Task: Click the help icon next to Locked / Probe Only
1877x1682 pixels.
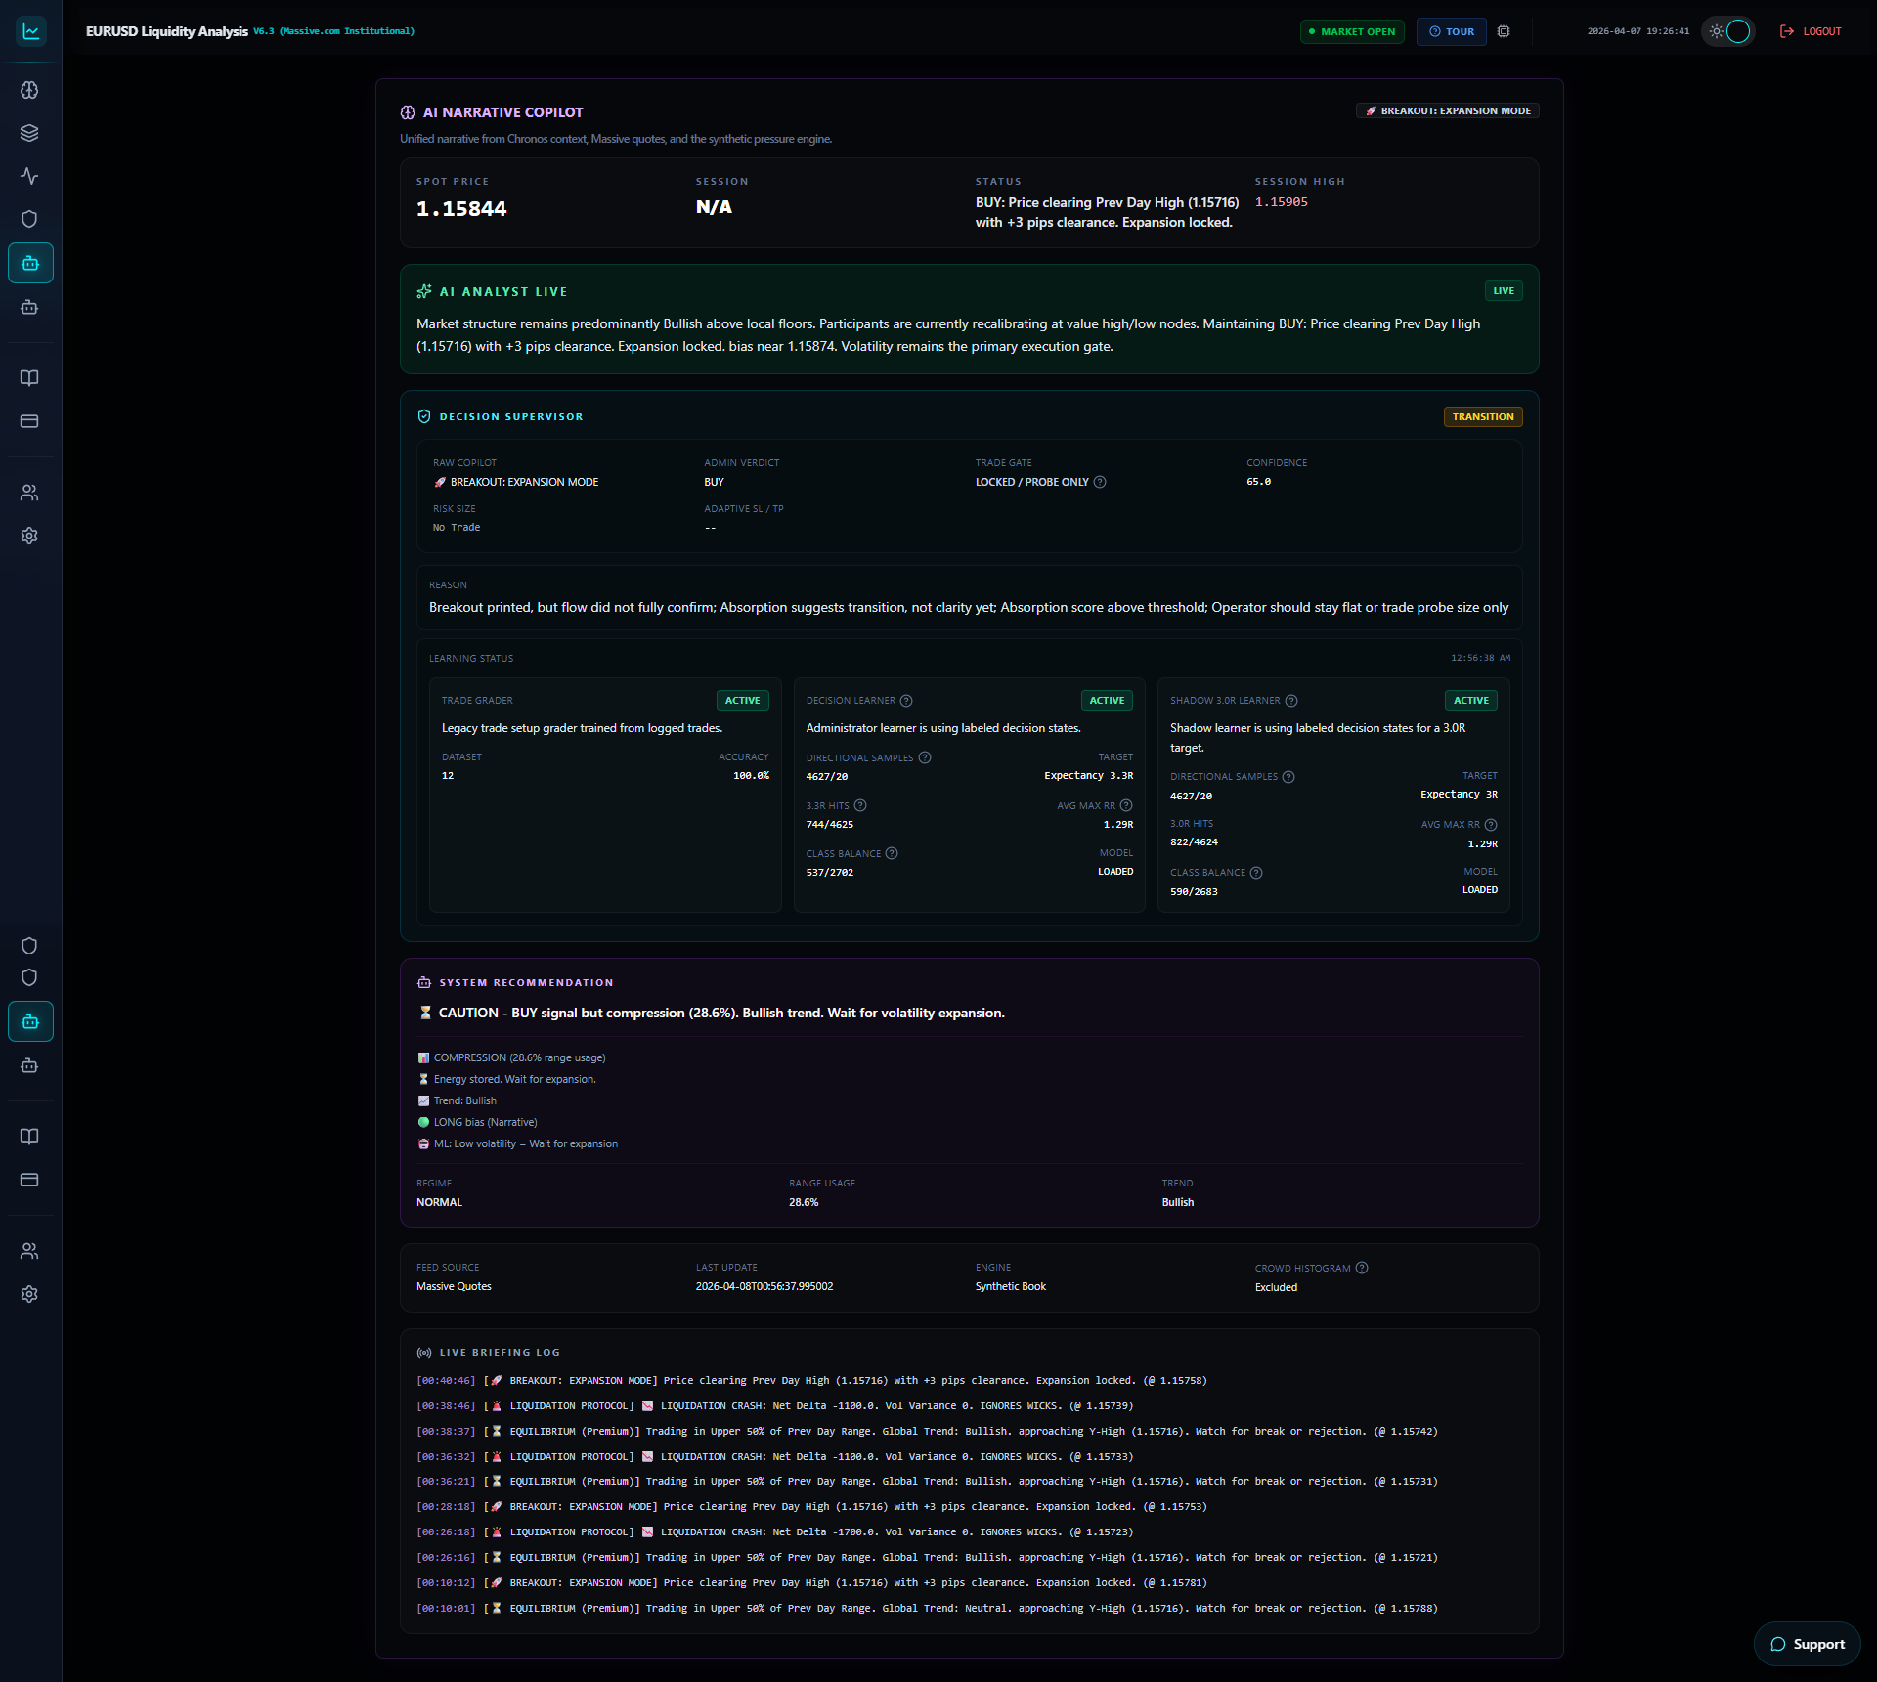Action: 1100,482
